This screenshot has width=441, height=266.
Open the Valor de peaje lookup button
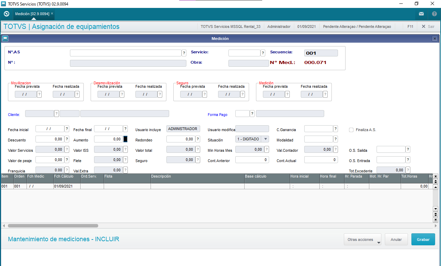pyautogui.click(x=67, y=160)
